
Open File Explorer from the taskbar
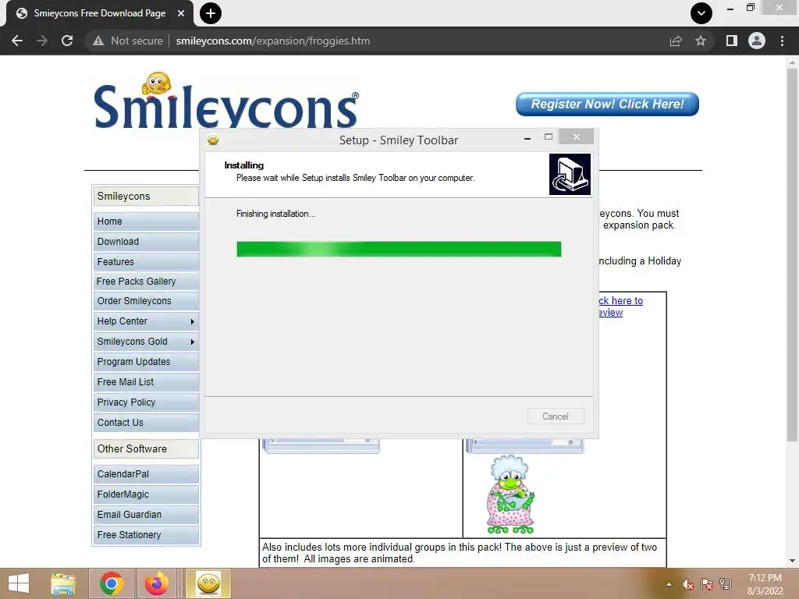[x=63, y=583]
